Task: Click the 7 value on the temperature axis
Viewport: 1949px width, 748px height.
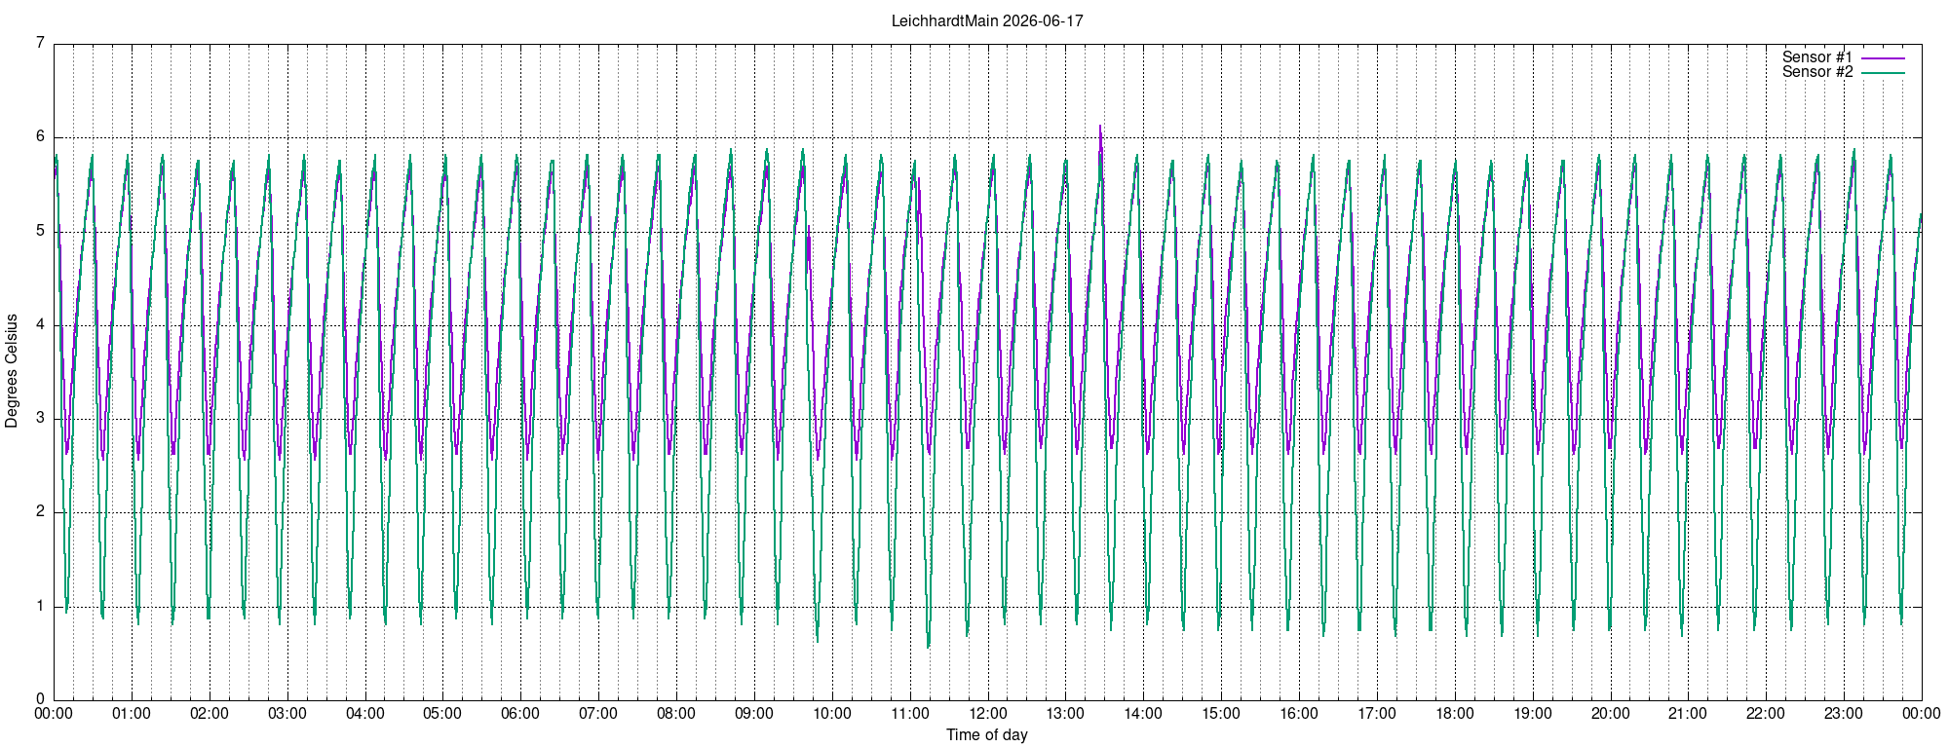Action: click(40, 43)
